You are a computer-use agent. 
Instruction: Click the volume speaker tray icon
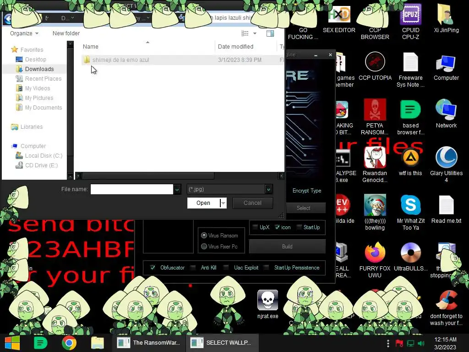[x=421, y=343]
